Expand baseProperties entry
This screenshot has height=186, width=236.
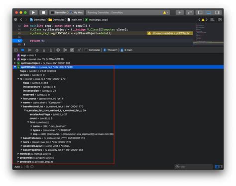point(21,150)
